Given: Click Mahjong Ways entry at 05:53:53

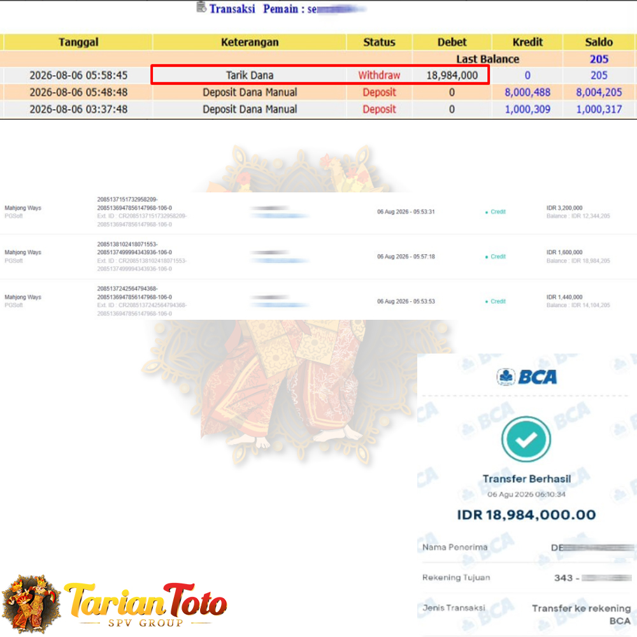Looking at the screenshot, I should 23,297.
